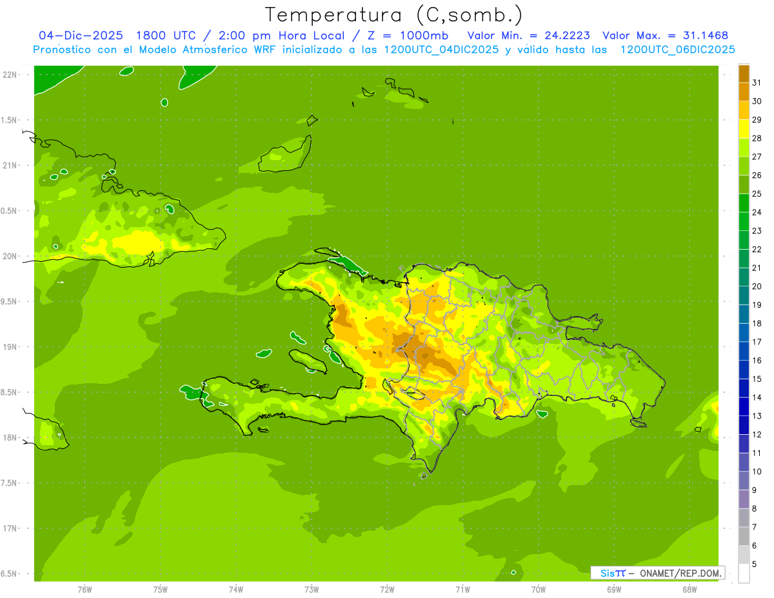Click the '68W' longitude label
This screenshot has width=774, height=598.
click(x=690, y=590)
